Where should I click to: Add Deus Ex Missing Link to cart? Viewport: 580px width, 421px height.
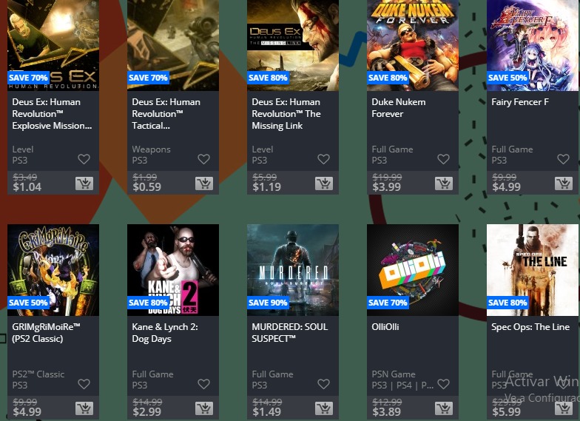click(x=324, y=183)
